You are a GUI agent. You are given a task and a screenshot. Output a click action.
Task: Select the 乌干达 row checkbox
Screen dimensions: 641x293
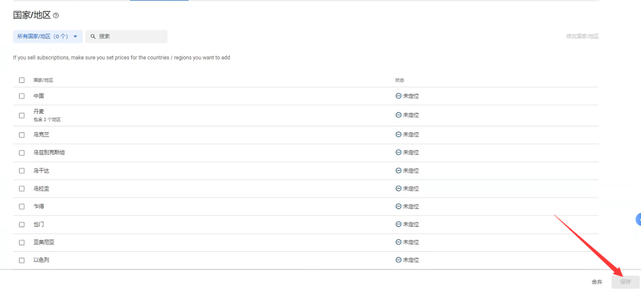pyautogui.click(x=22, y=170)
